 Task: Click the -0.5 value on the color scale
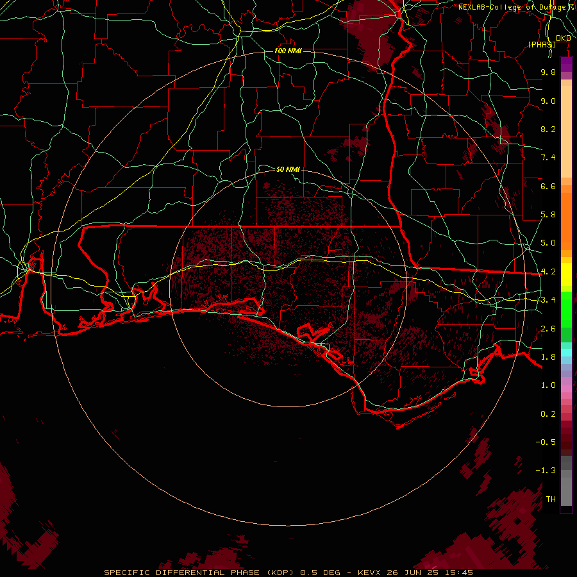tap(546, 442)
